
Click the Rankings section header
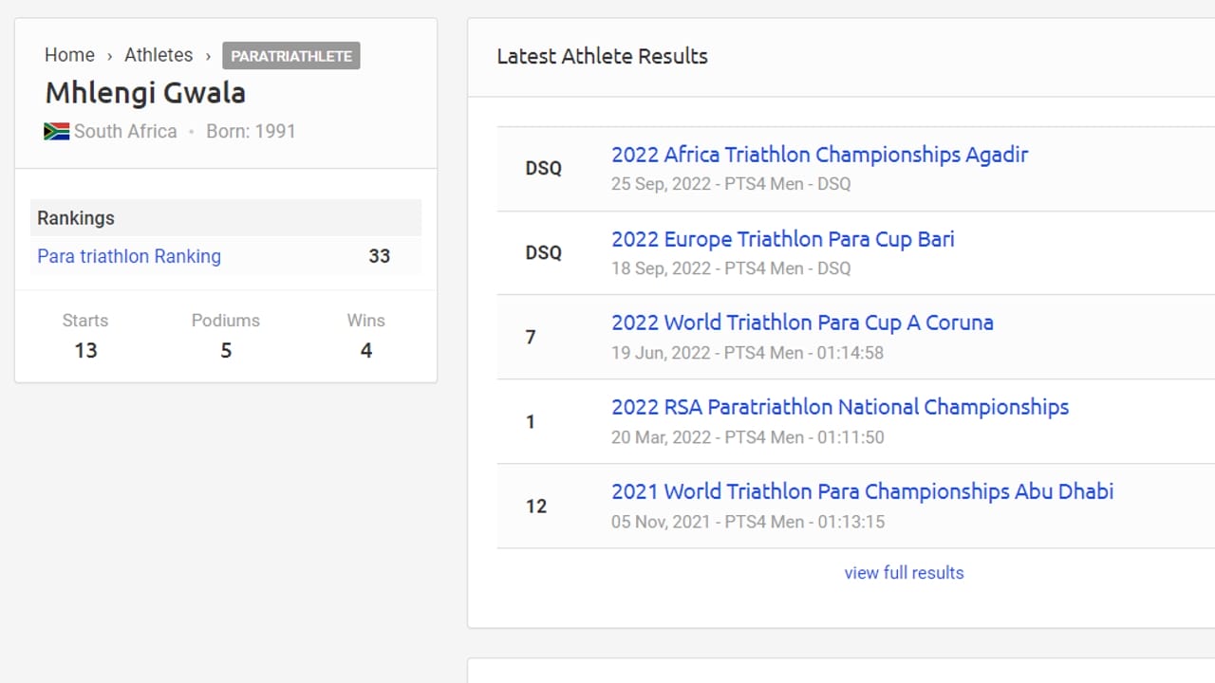(75, 218)
